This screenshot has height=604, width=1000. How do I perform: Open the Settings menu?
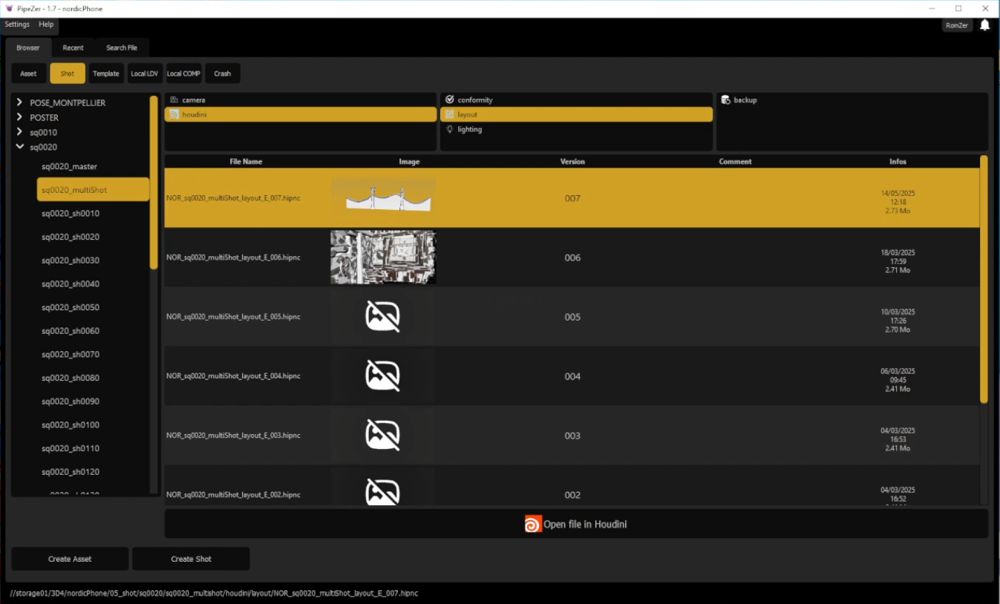click(16, 24)
